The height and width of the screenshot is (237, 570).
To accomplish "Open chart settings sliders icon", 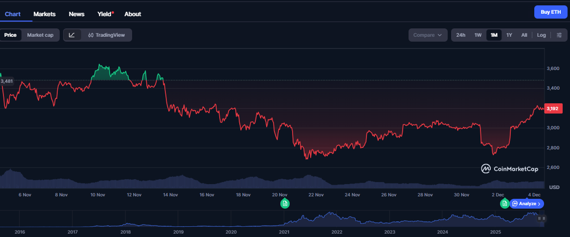I will pyautogui.click(x=559, y=35).
